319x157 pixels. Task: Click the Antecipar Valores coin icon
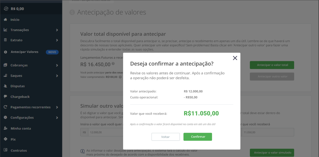click(x=6, y=52)
